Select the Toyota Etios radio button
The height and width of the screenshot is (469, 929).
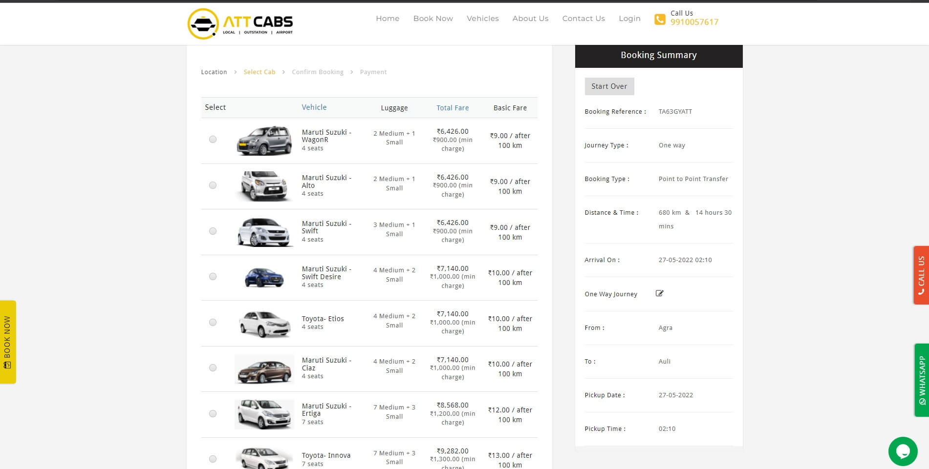click(x=213, y=323)
